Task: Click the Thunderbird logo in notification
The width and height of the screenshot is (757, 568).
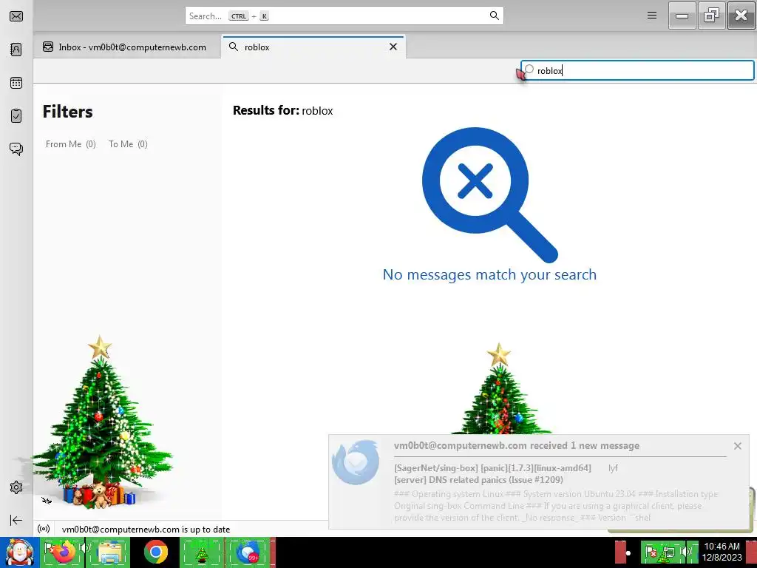Action: [356, 461]
